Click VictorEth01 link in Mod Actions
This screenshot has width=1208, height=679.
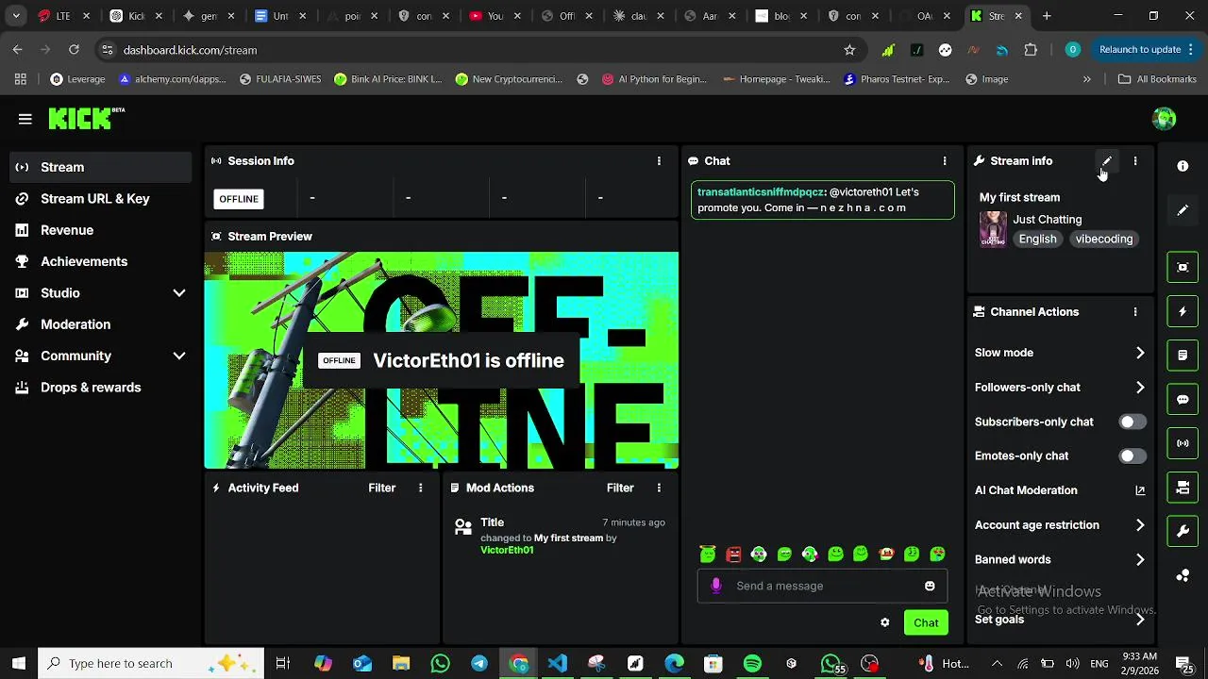(507, 551)
